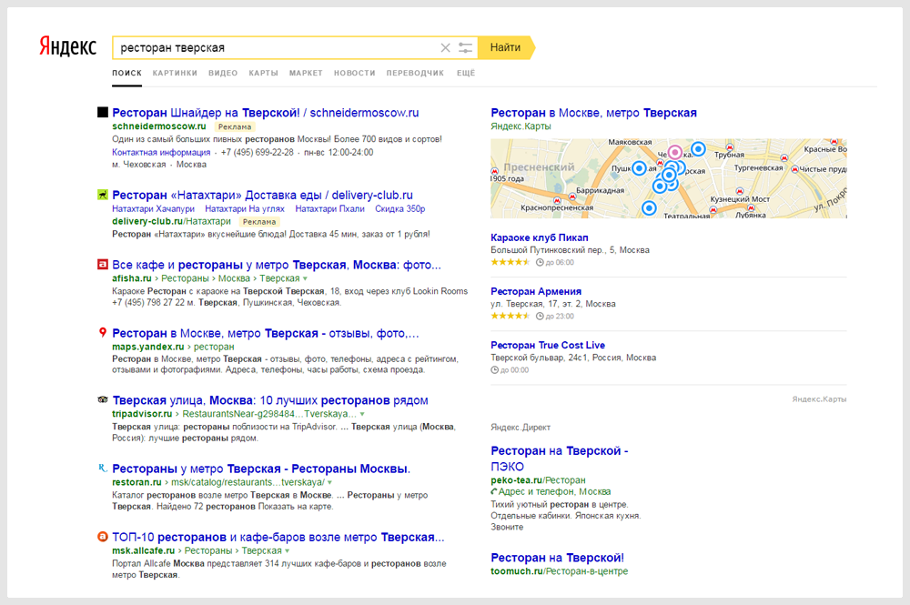This screenshot has height=605, width=910.
Task: Switch to the ПЕРЕВОДЧИК tab
Action: tap(415, 73)
